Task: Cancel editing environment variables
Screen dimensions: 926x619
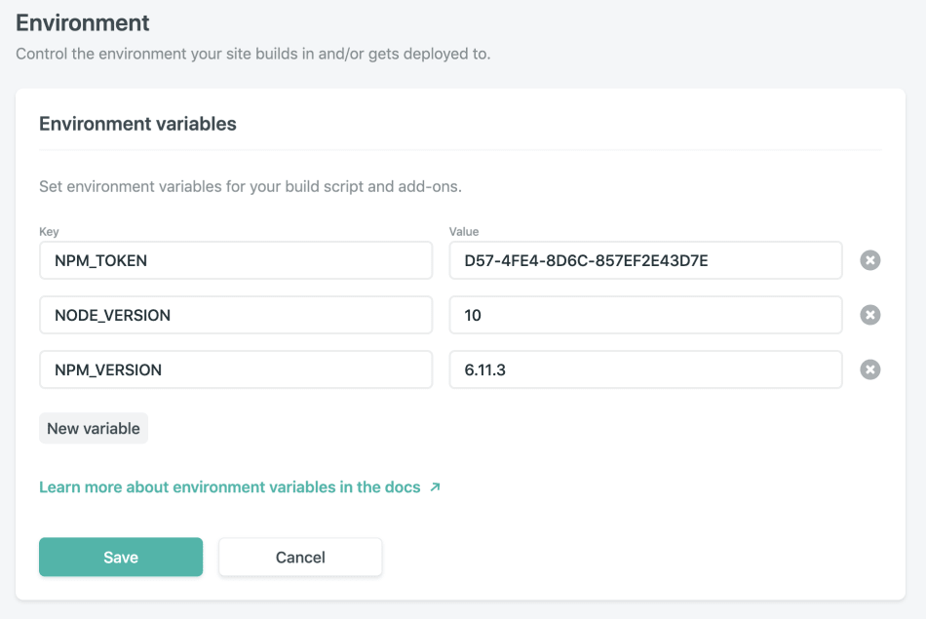Action: [x=300, y=557]
